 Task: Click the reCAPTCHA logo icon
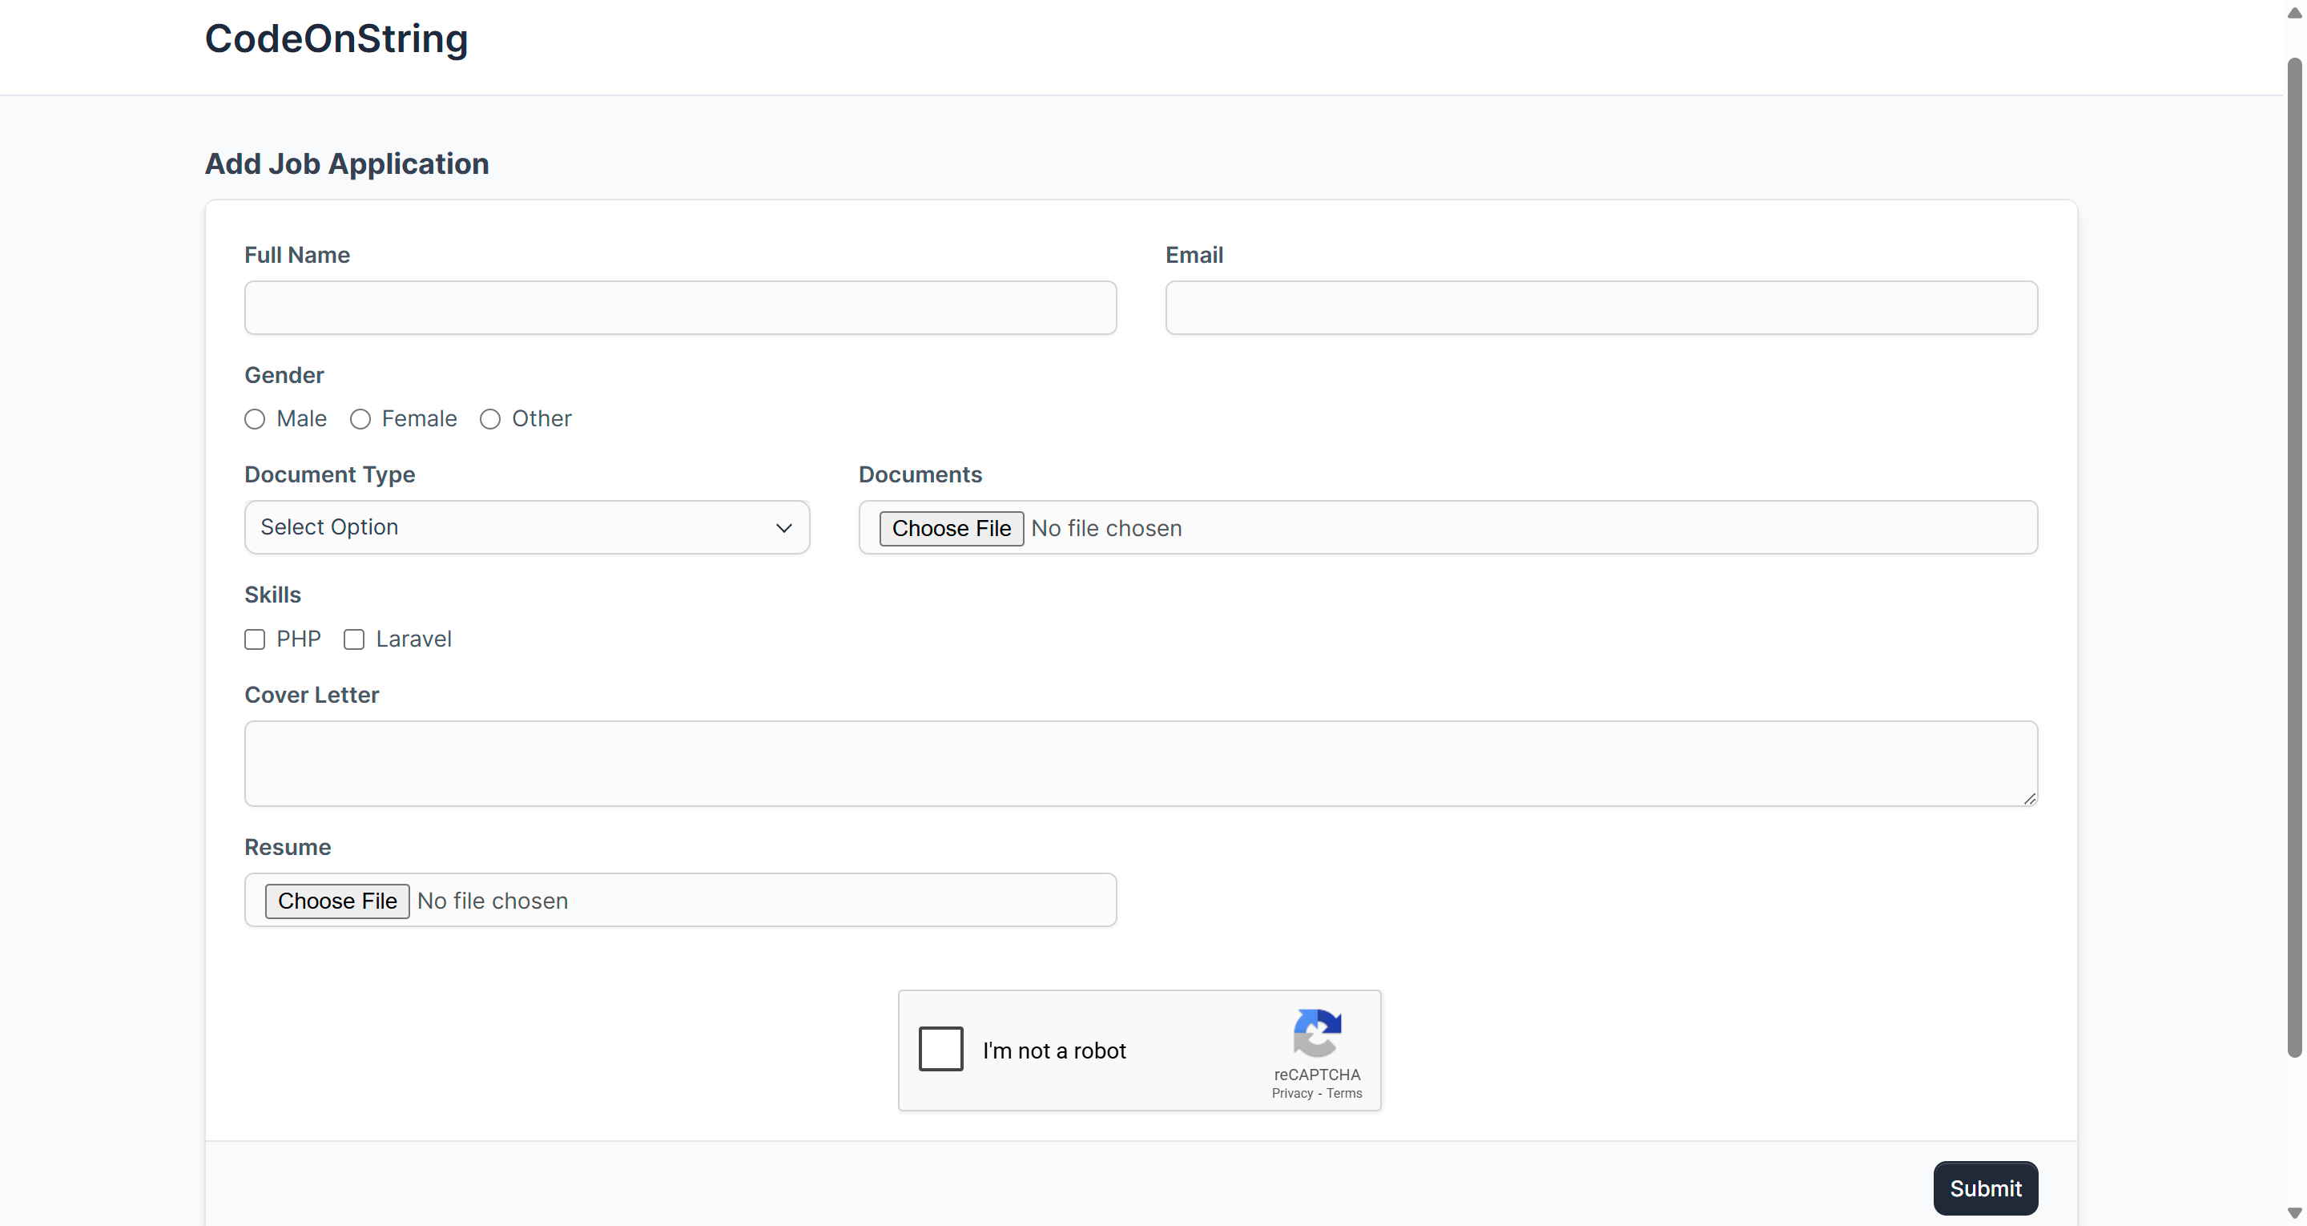pos(1318,1034)
